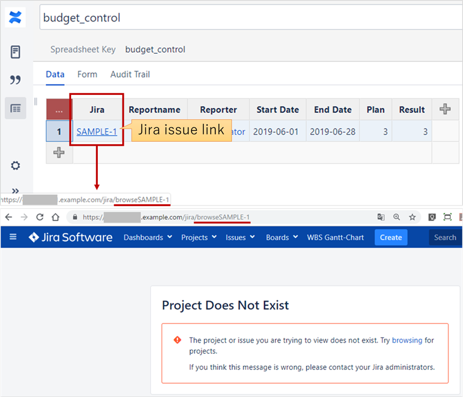Viewport: 463px width, 397px height.
Task: Open the pages icon in sidebar
Action: [16, 52]
